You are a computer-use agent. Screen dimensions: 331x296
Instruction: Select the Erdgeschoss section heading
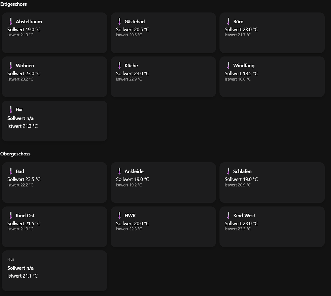pyautogui.click(x=14, y=4)
